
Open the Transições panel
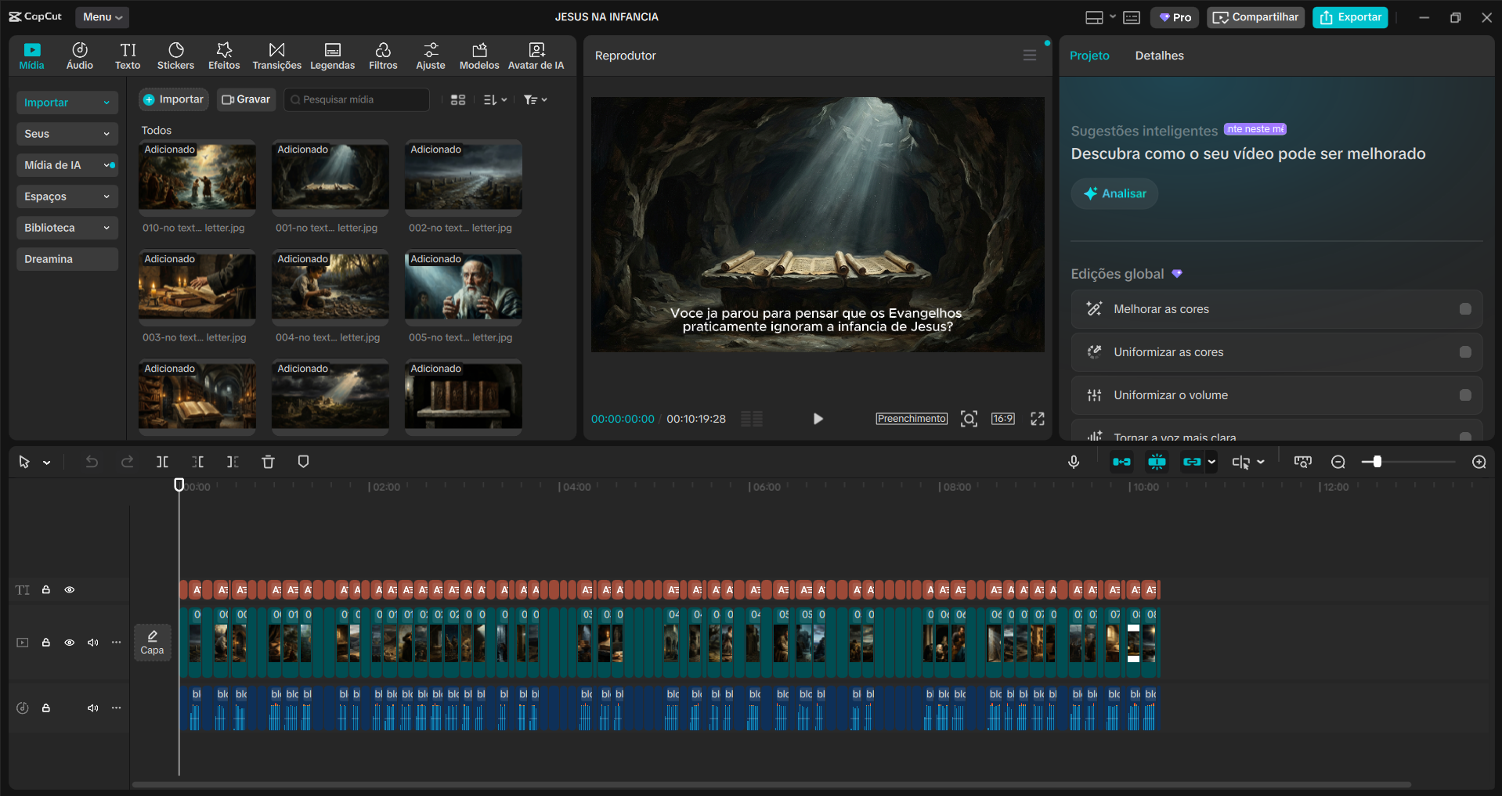pos(276,56)
